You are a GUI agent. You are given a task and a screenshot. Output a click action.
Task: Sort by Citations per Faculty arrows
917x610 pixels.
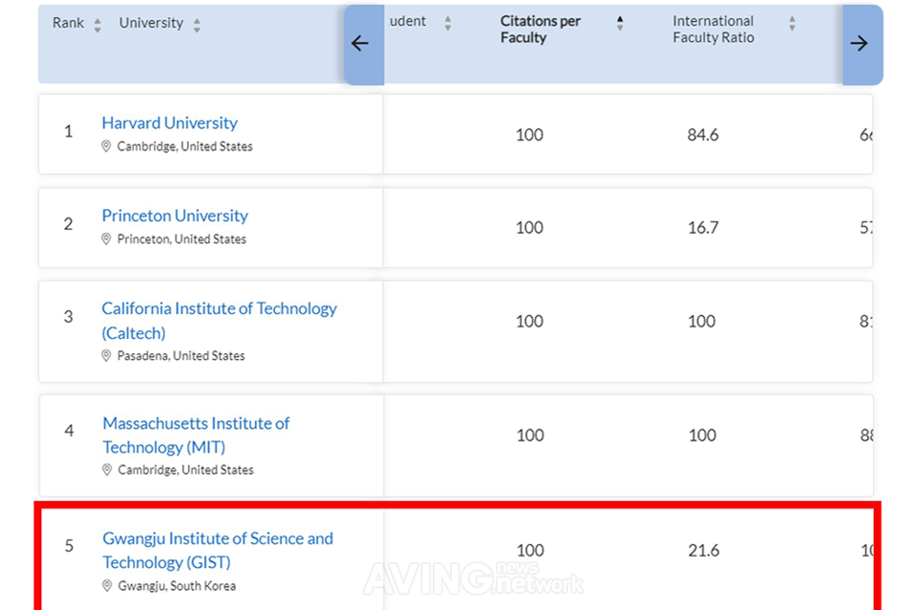pos(620,23)
